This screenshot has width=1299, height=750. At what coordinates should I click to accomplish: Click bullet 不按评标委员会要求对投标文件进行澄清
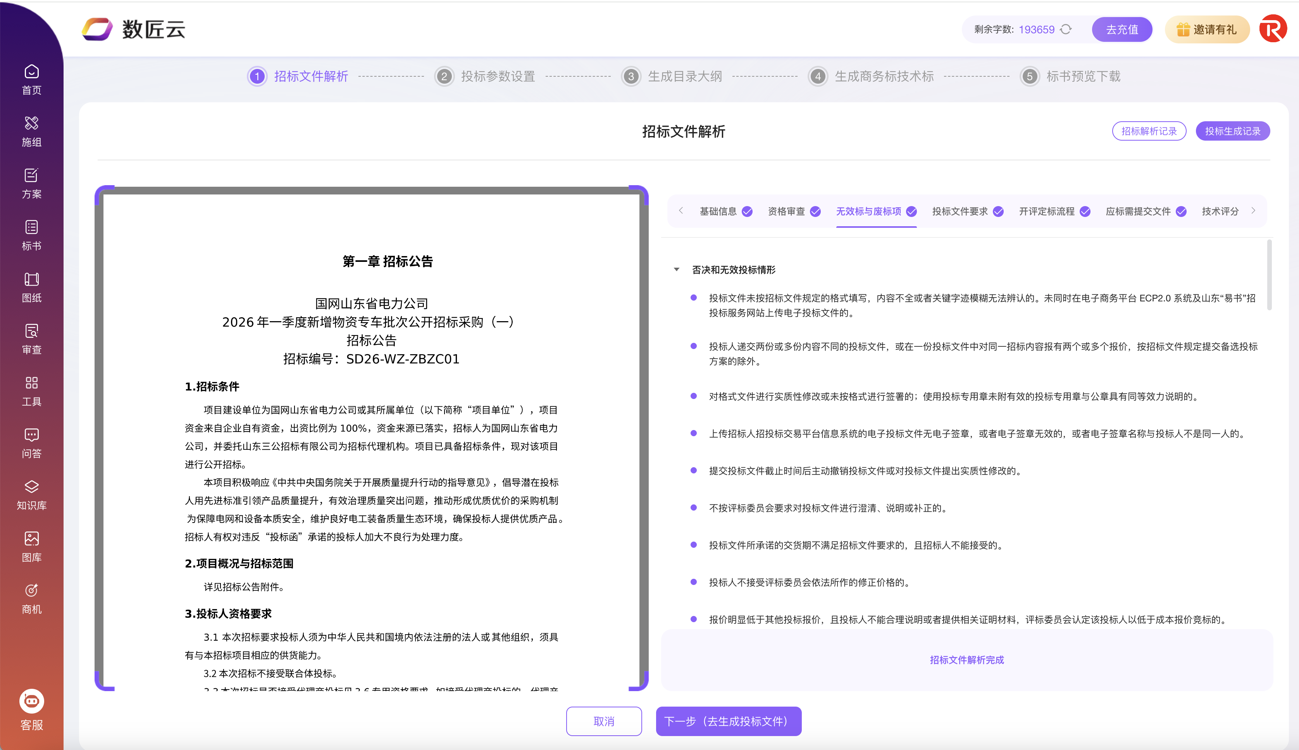tap(828, 508)
